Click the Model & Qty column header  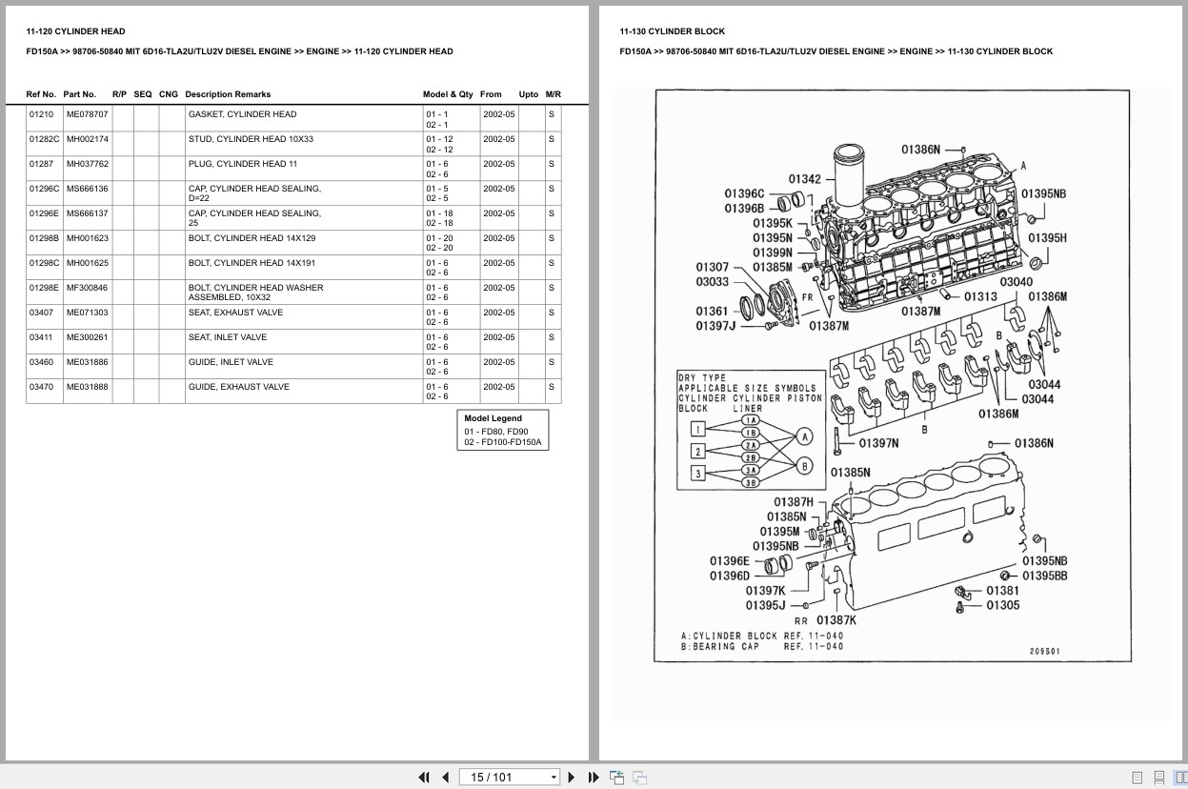pos(448,94)
